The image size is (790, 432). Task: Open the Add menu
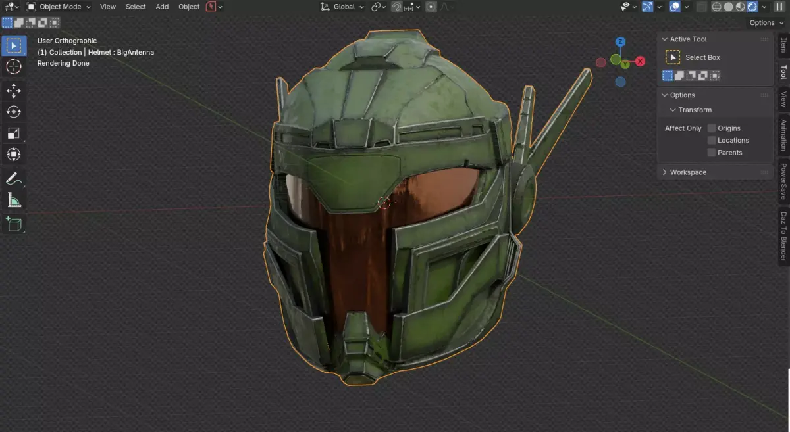[x=162, y=7]
